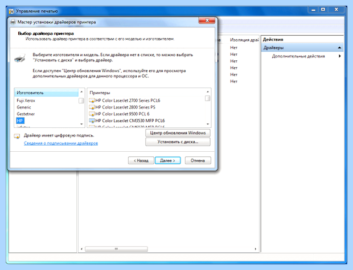Click the manufacturer list scrollbar thumb
The height and width of the screenshot is (270, 353).
coord(81,101)
